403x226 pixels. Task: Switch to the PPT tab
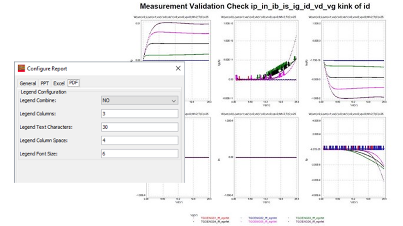[x=45, y=83]
